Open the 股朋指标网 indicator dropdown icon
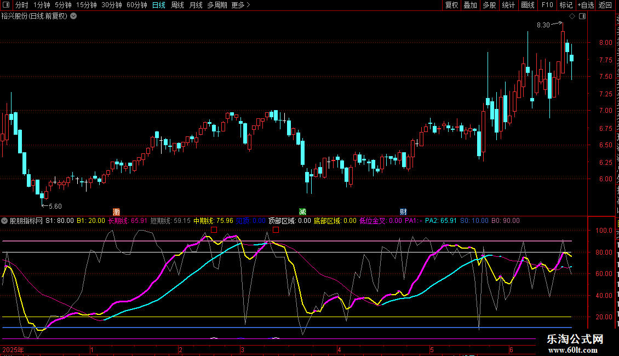This screenshot has height=356, width=619. tap(4, 221)
